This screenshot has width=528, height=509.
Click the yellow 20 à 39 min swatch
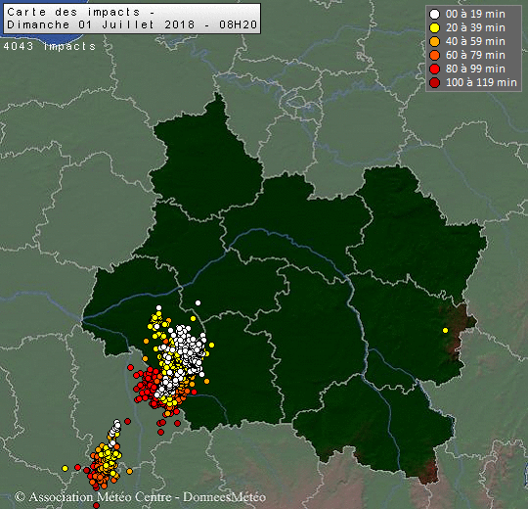[435, 28]
